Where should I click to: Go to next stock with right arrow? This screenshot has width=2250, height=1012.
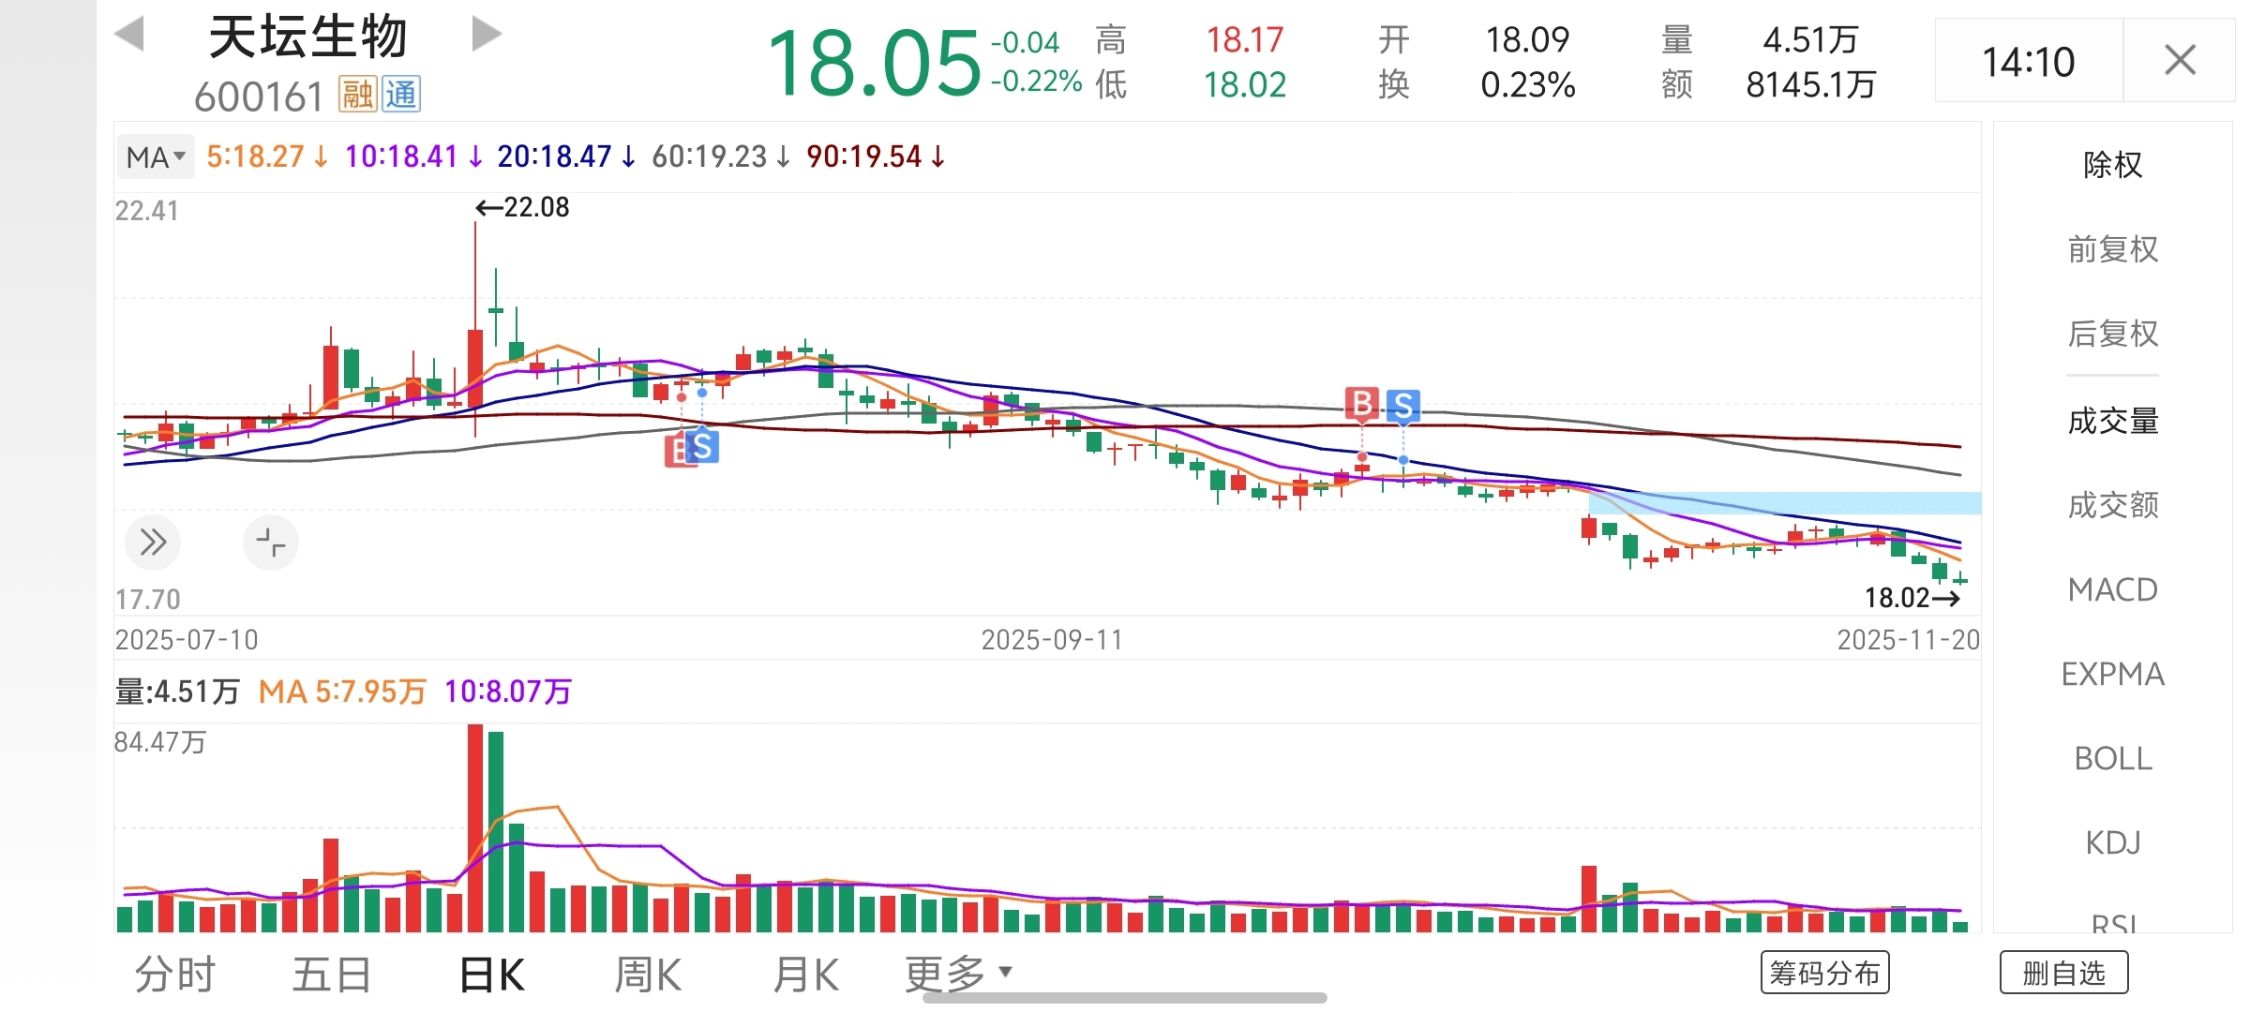pos(486,35)
